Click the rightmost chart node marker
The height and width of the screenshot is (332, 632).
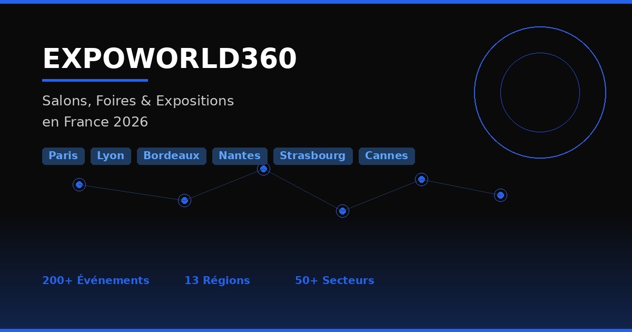coord(500,195)
